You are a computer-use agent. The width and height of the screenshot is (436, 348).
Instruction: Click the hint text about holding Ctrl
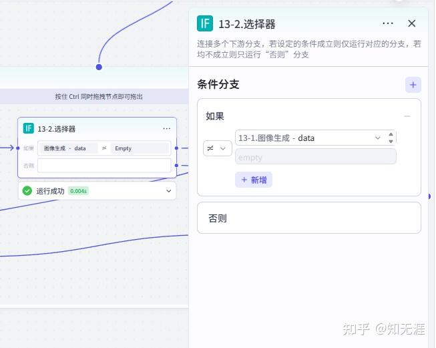coord(99,97)
